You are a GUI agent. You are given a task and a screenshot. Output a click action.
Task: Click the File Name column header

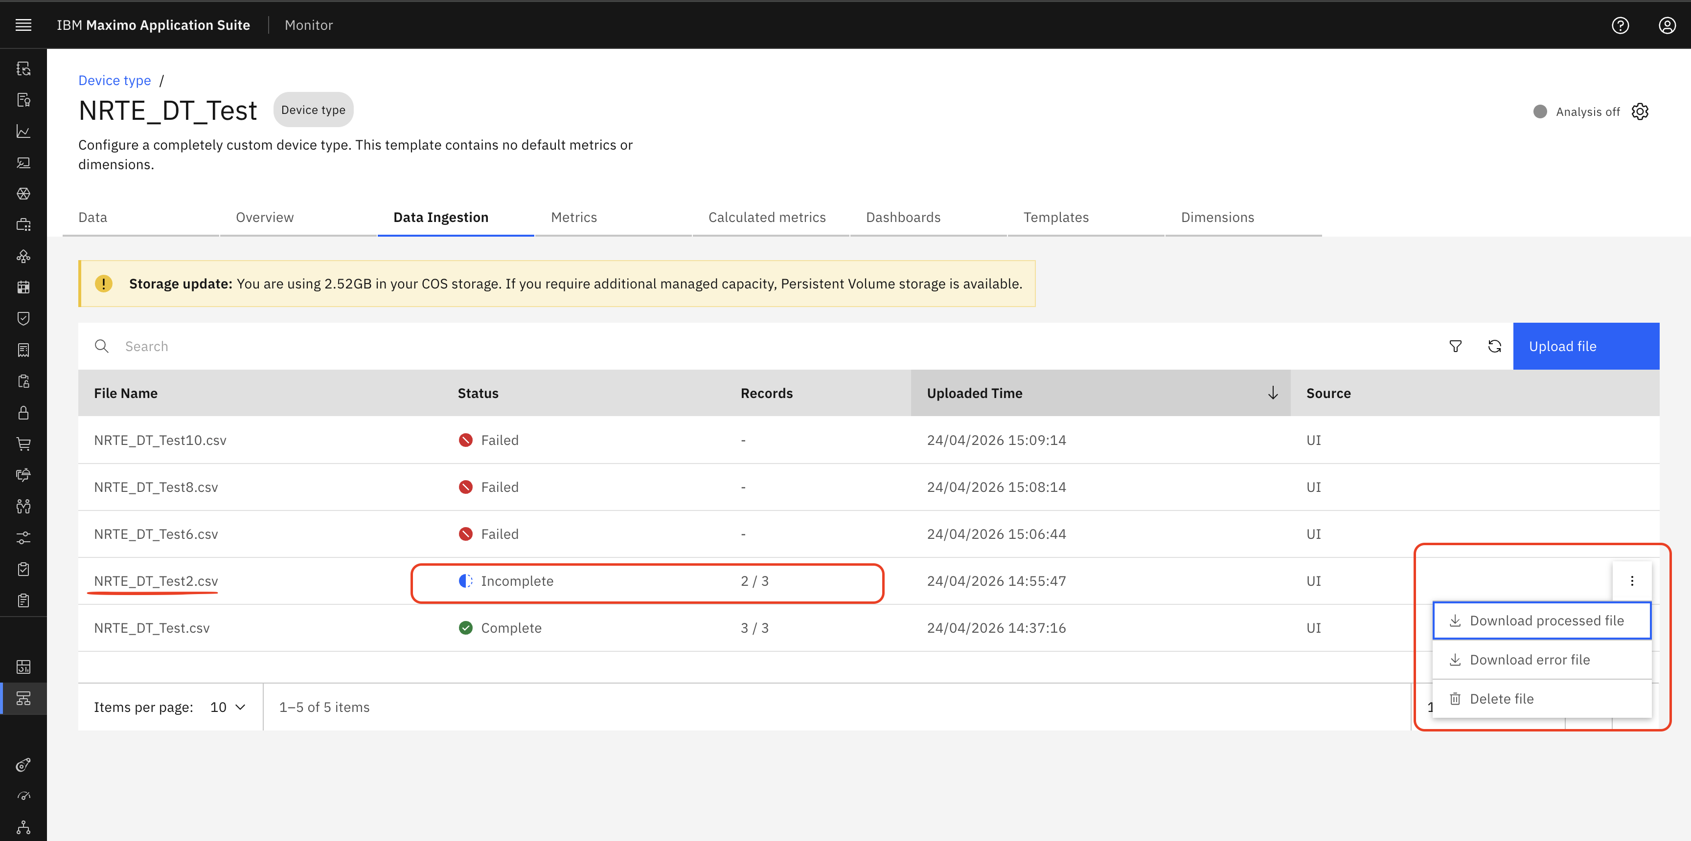coord(125,393)
